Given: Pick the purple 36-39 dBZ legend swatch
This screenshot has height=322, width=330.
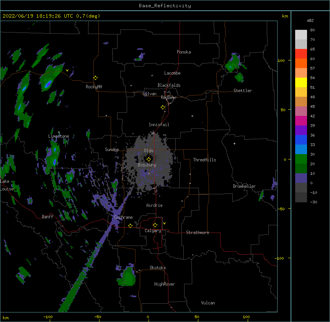Looking at the screenshot, I should coord(301,130).
